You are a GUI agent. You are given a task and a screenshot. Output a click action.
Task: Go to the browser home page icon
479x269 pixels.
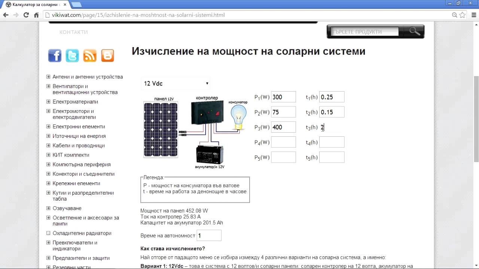(x=36, y=15)
